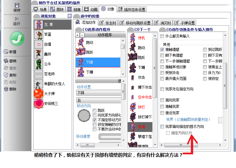Viewport: 236px width, 168px height.
Task: Click the 视界 value input box
Action: point(220,120)
